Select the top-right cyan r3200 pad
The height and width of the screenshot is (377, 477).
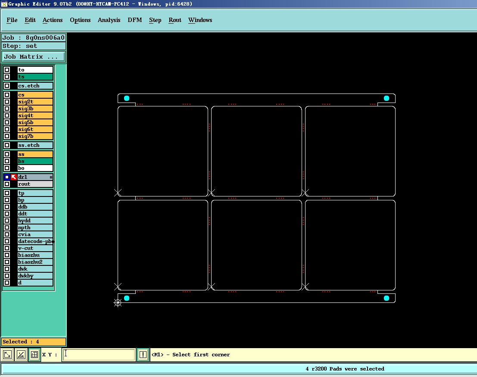(387, 98)
